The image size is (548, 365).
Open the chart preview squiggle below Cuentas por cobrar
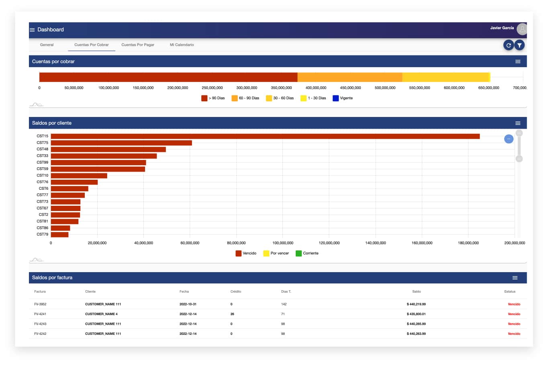(37, 104)
